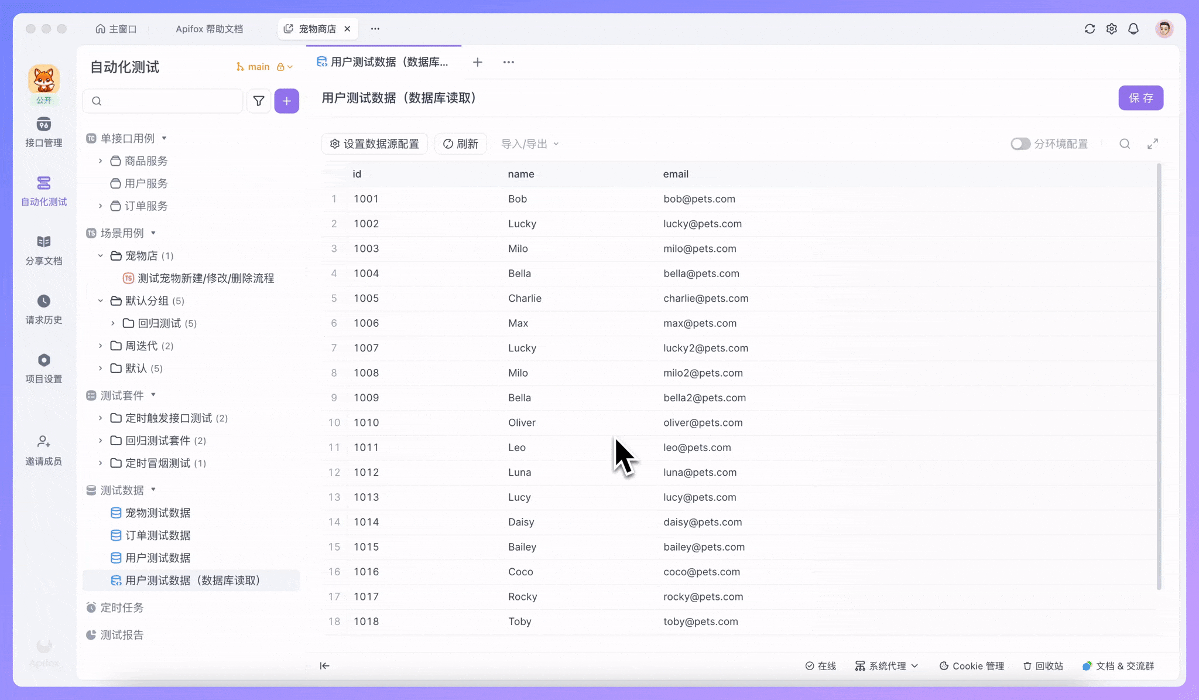Open the 回收站 in the status bar
The image size is (1199, 700).
point(1043,666)
